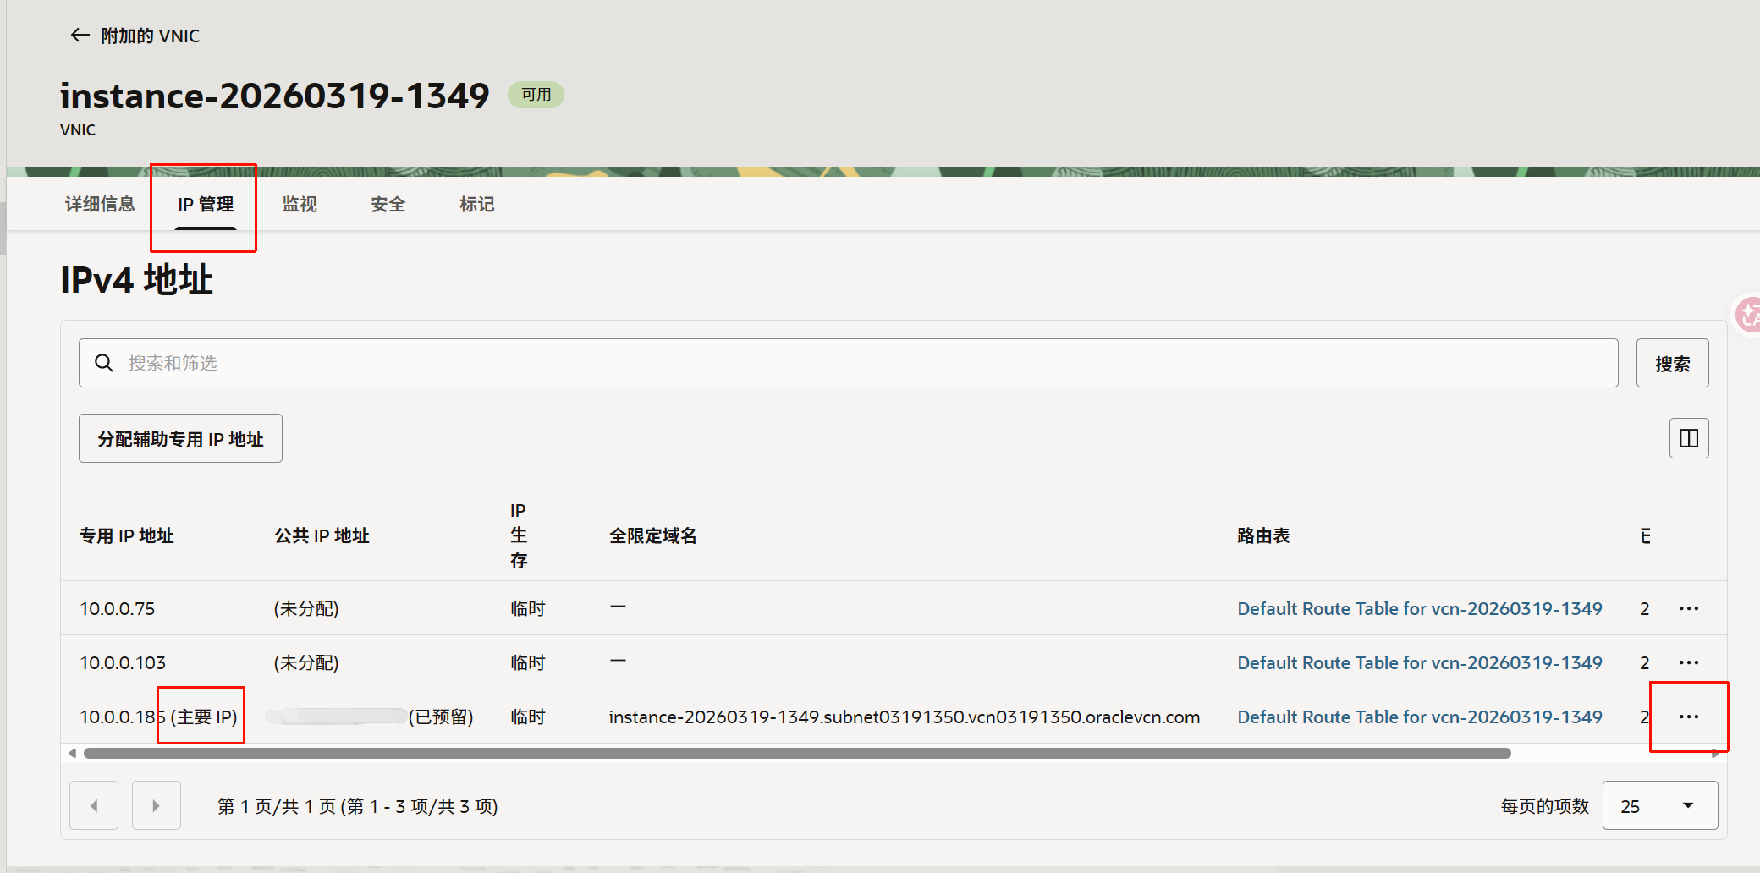Go back to attached VNIC list arrow
1760x873 pixels.
[x=80, y=35]
